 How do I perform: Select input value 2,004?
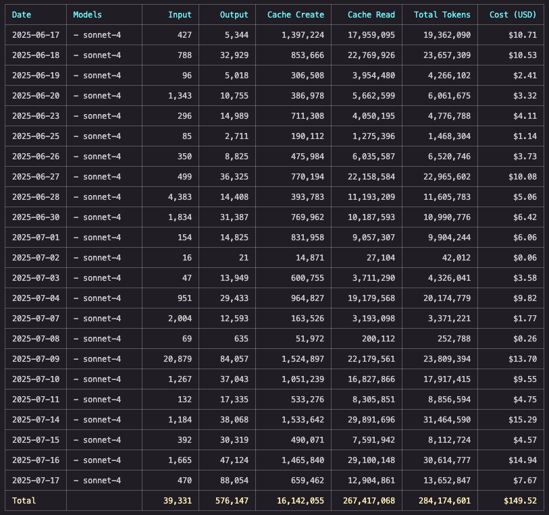coord(180,319)
